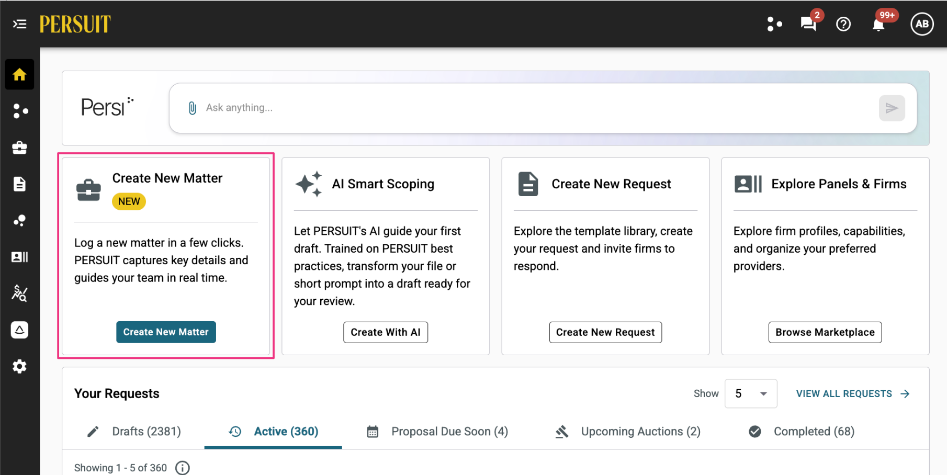Click the Create With AI button

tap(386, 332)
